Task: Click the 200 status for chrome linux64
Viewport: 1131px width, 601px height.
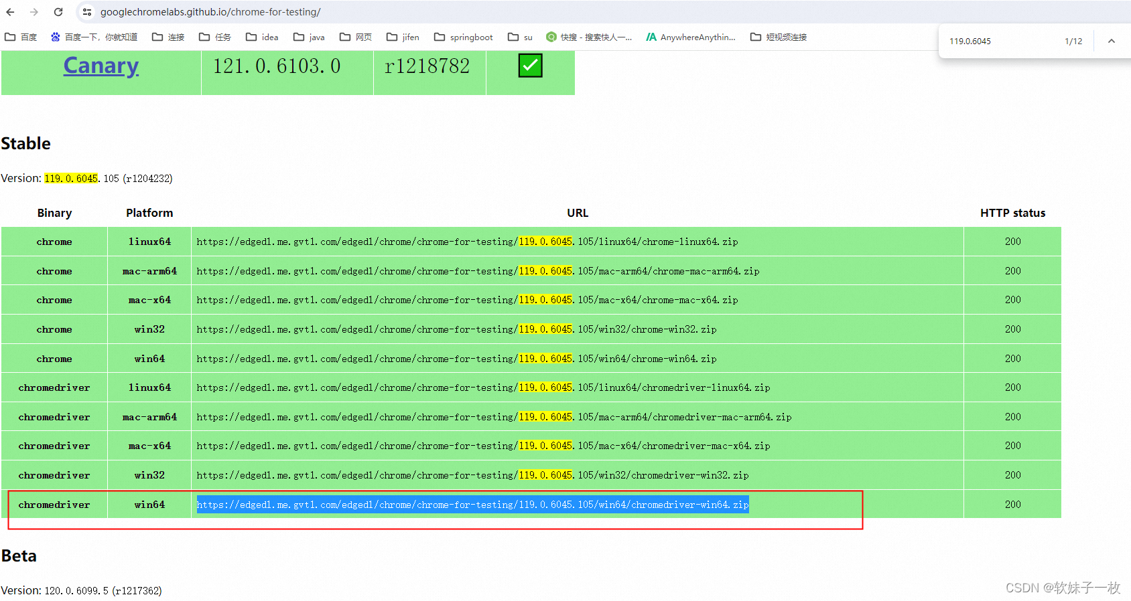Action: point(1012,242)
